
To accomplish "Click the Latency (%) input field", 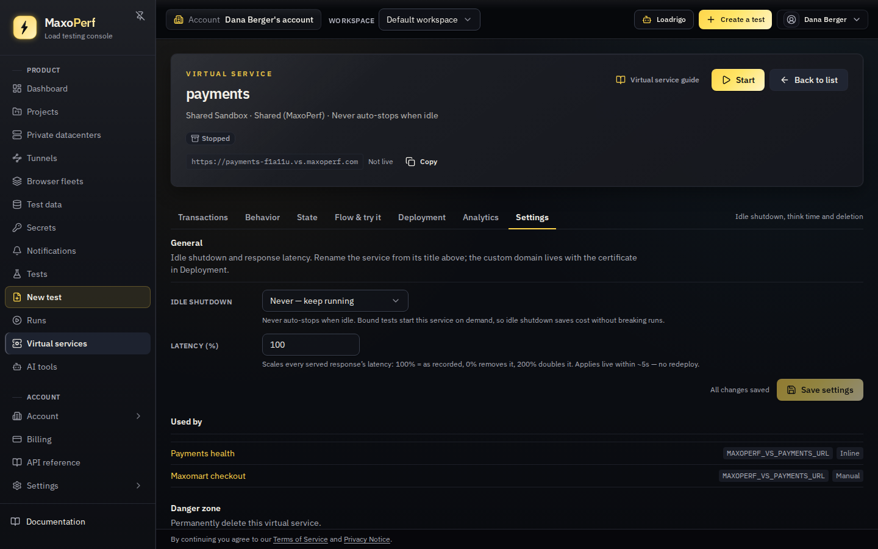I will point(311,345).
